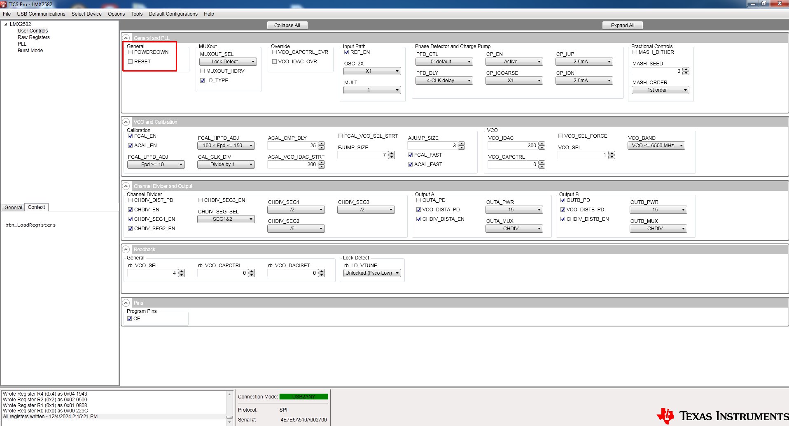Collapse the LMX2582 tree node arrow
Screen dimensions: 789x426
6,24
